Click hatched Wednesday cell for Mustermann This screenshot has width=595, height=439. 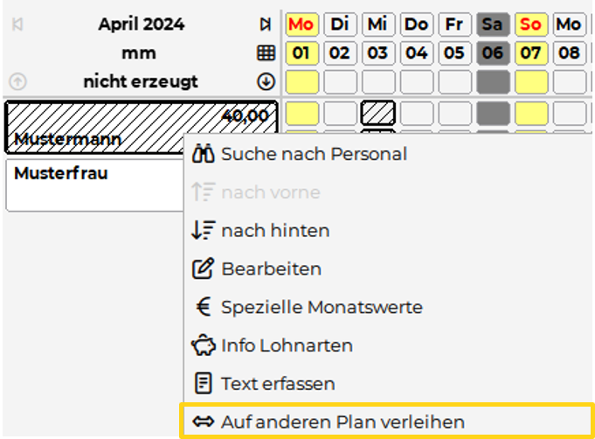(378, 113)
